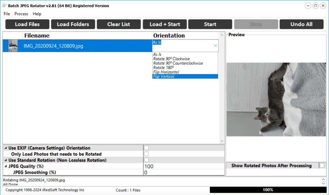Click the JPEG Quality value field 100

pyautogui.click(x=184, y=166)
